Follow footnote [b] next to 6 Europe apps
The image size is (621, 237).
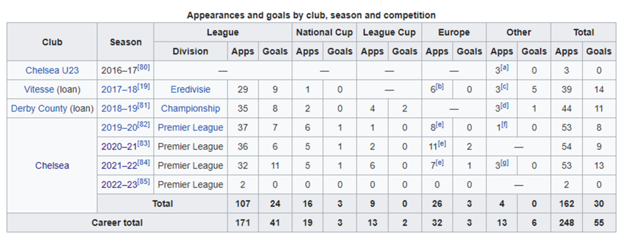[x=440, y=87]
